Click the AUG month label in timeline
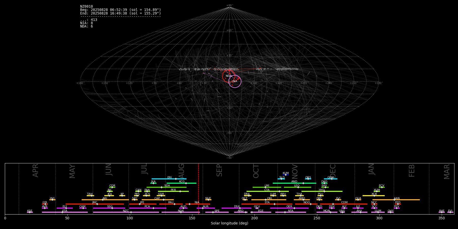This screenshot has width=458, height=229. 181,170
